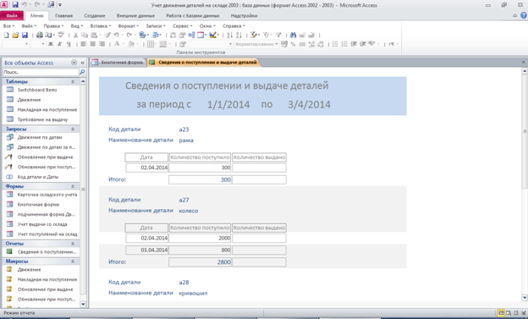528x319 pixels.
Task: Click the Cut scissors icon
Action: (75, 35)
